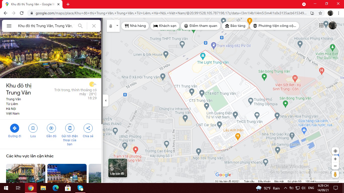This screenshot has height=193, width=344.
Task: Click the Gần đó nearby icon
Action: (x=51, y=128)
